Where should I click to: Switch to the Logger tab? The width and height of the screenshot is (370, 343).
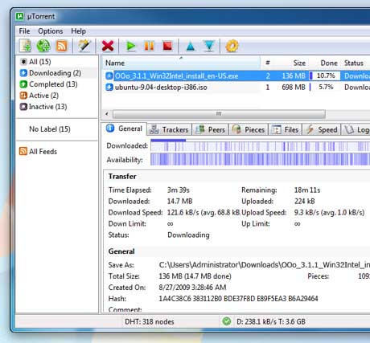tap(356, 129)
